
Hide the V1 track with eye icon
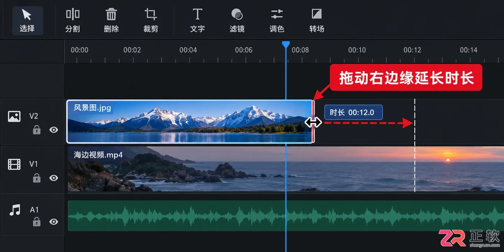[54, 178]
